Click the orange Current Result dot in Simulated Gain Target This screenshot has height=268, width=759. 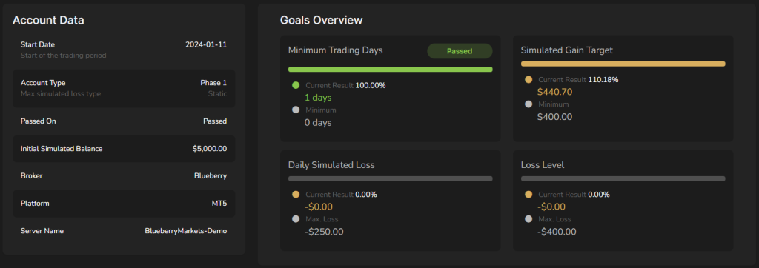tap(528, 80)
